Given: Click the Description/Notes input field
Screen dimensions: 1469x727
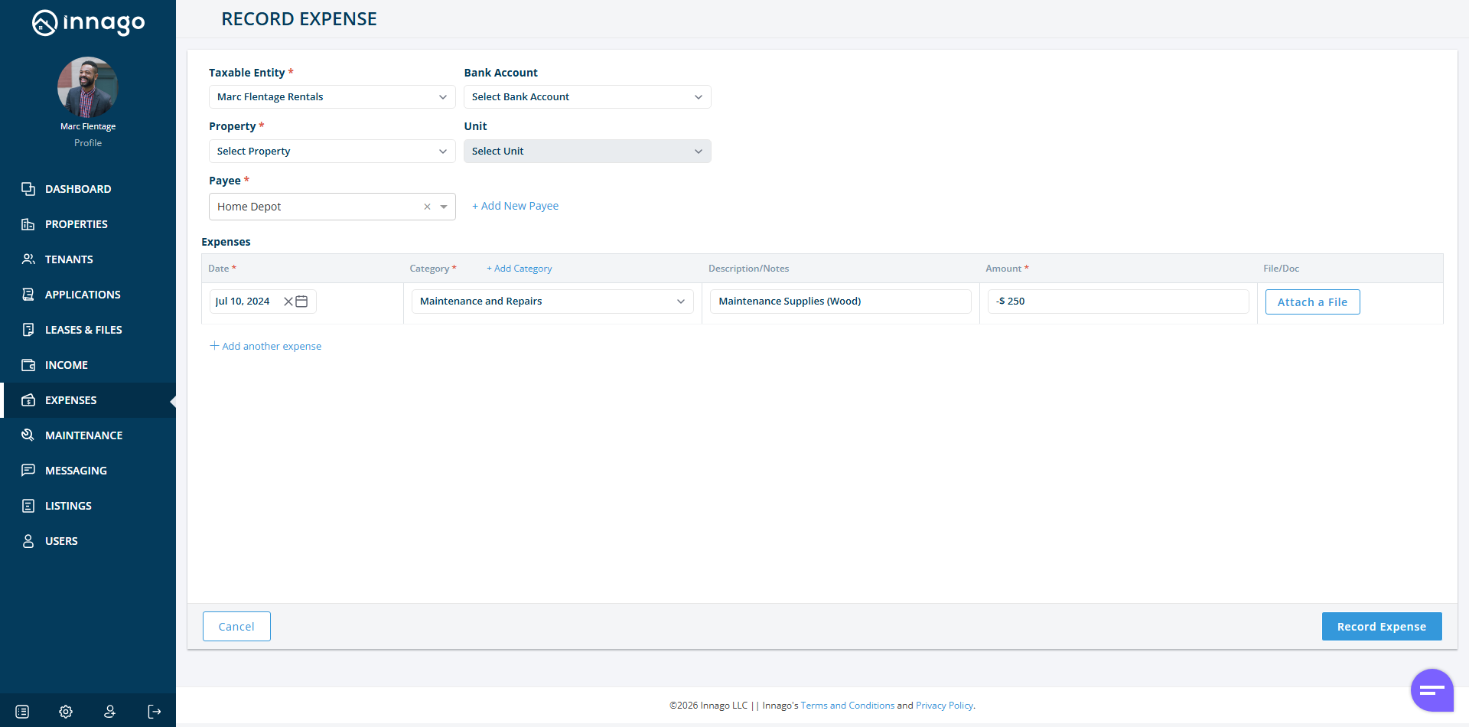Looking at the screenshot, I should click(x=840, y=302).
